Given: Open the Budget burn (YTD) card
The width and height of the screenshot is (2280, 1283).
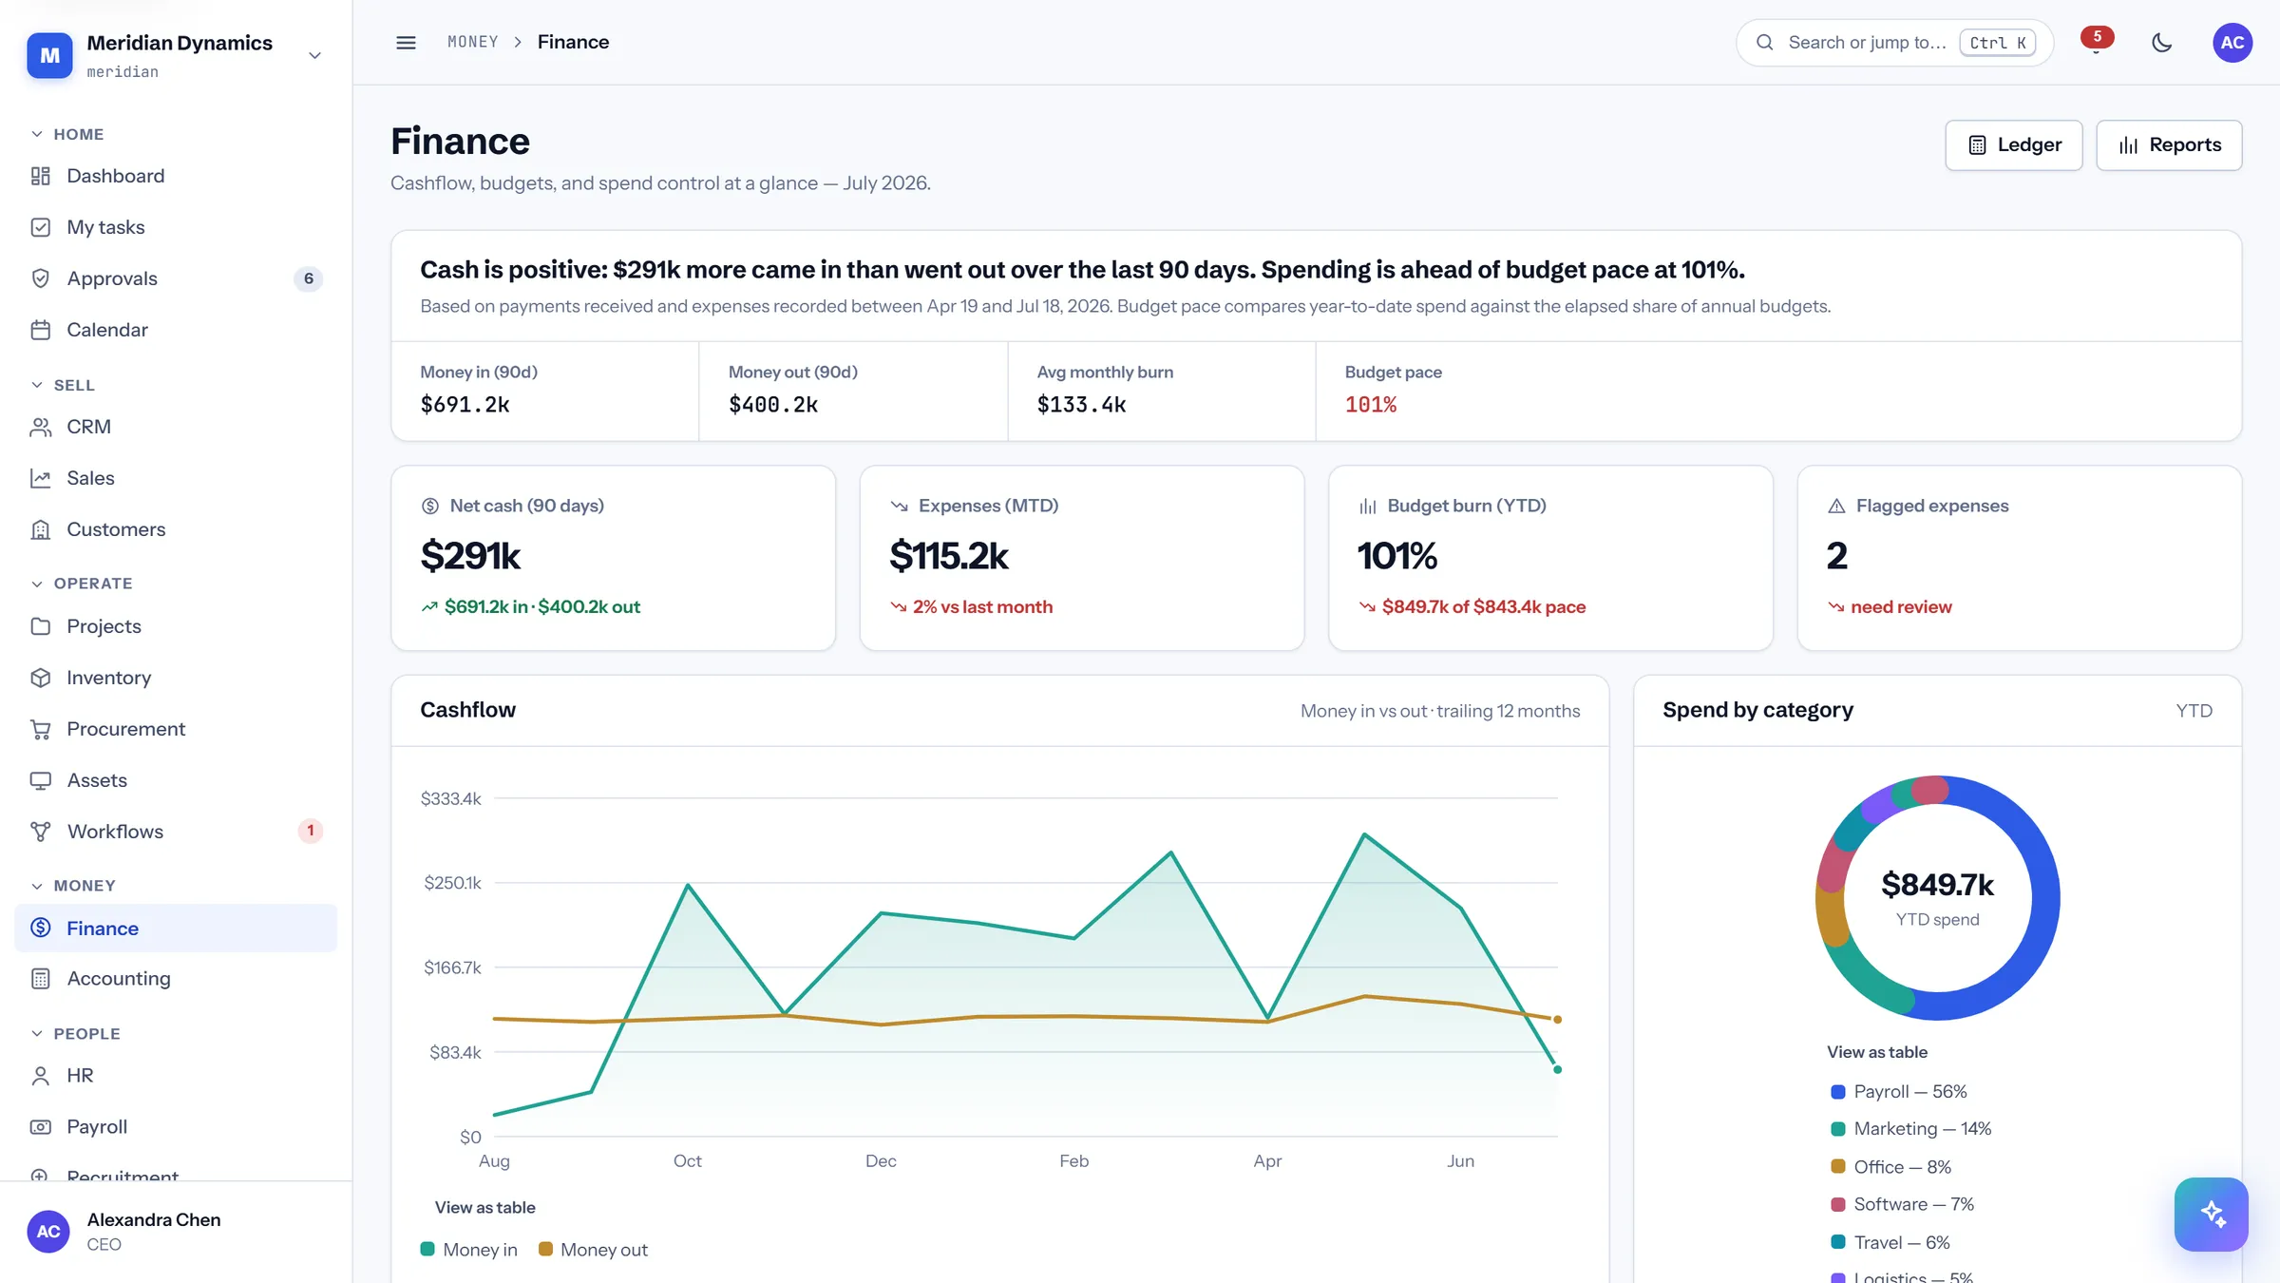Looking at the screenshot, I should click(x=1550, y=558).
